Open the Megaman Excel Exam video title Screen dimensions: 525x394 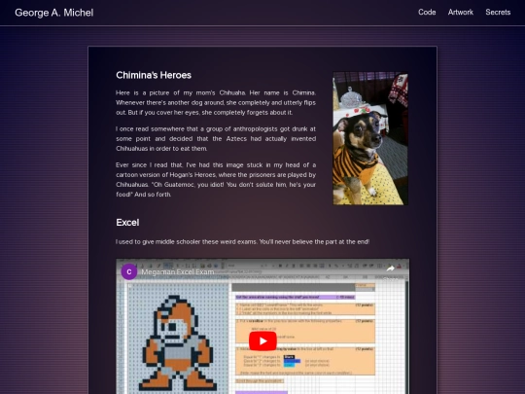(178, 272)
